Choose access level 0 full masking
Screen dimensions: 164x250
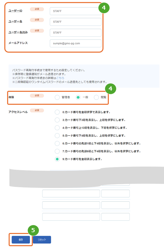point(57,112)
